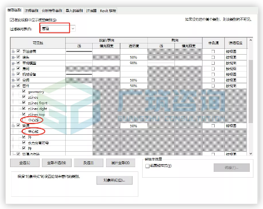This screenshot has height=209, width=263.
Task: Click the 展开全部(X) button
Action: pyautogui.click(x=120, y=163)
